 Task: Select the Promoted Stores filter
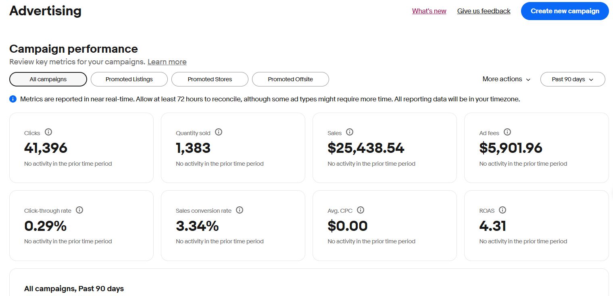pos(210,79)
